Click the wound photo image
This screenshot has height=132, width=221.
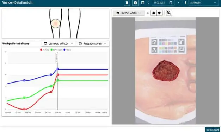point(165,71)
